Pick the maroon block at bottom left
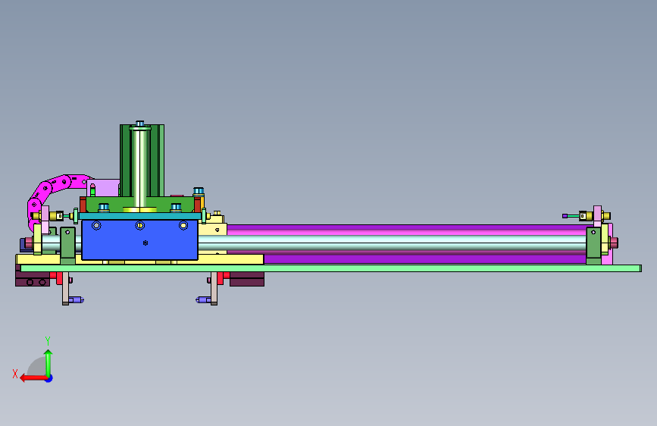657x426 pixels. pos(33,279)
